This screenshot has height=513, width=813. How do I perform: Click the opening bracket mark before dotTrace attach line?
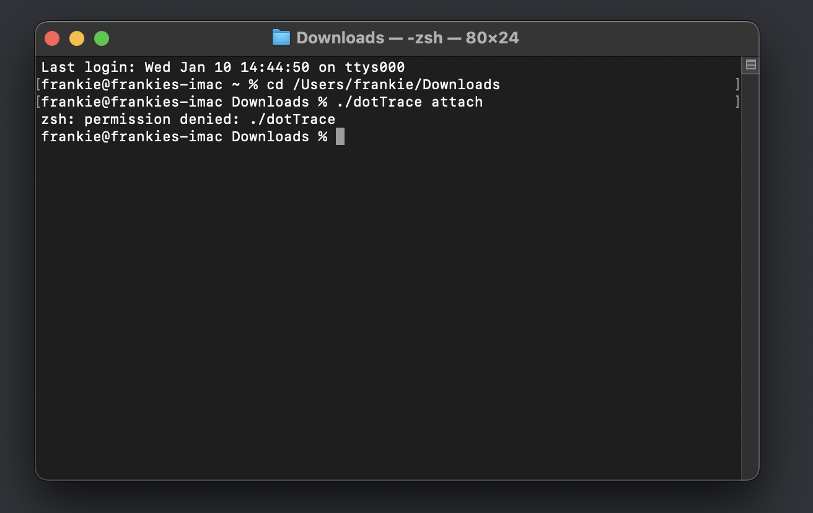[38, 102]
